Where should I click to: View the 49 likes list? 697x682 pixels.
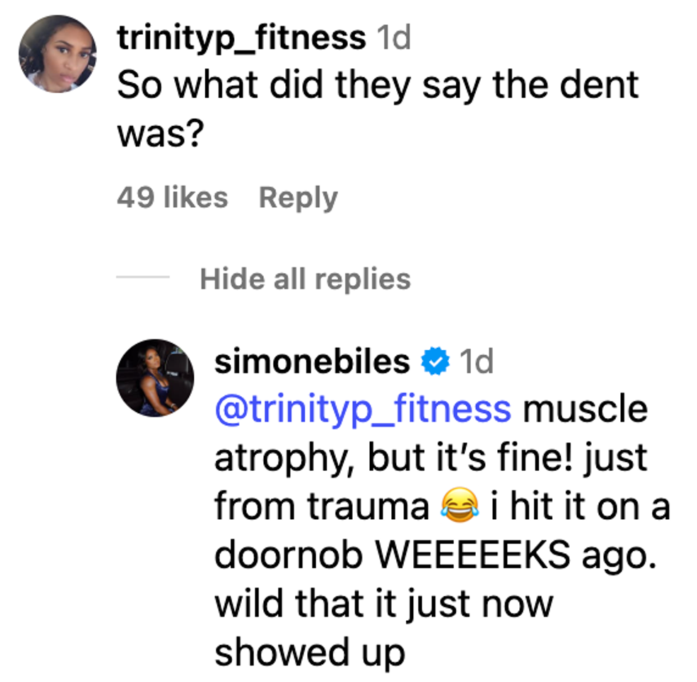click(x=172, y=198)
